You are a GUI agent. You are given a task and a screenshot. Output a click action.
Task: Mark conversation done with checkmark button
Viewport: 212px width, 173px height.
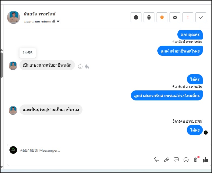coord(201,17)
